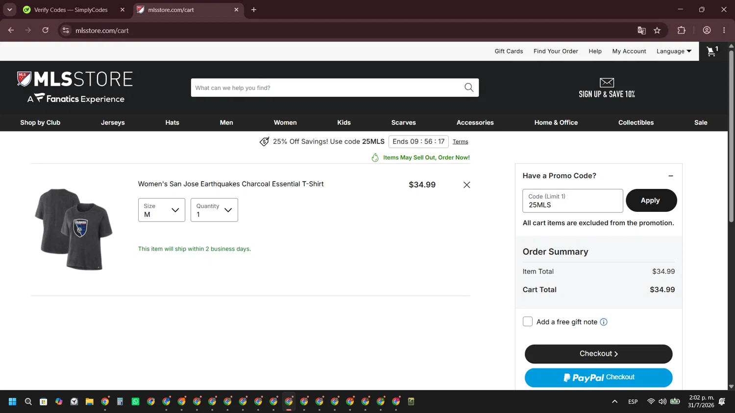
Task: Open the Size dropdown
Action: pos(162,210)
